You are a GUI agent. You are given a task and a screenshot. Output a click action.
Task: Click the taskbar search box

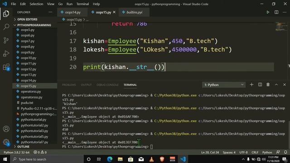(x=47, y=159)
